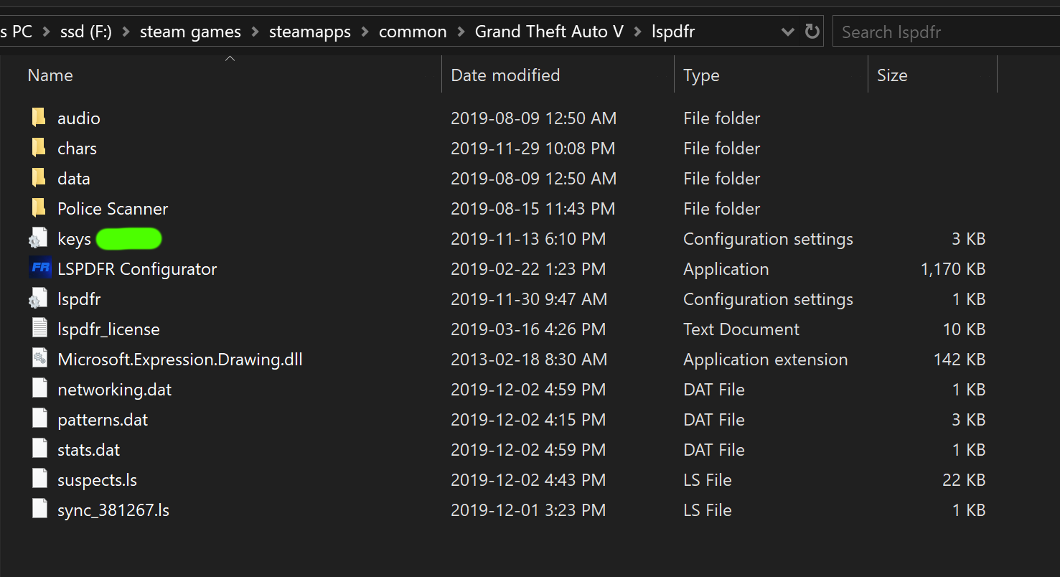1060x577 pixels.
Task: Click the Type column header
Action: pyautogui.click(x=700, y=75)
